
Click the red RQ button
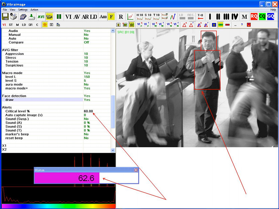pos(254,17)
